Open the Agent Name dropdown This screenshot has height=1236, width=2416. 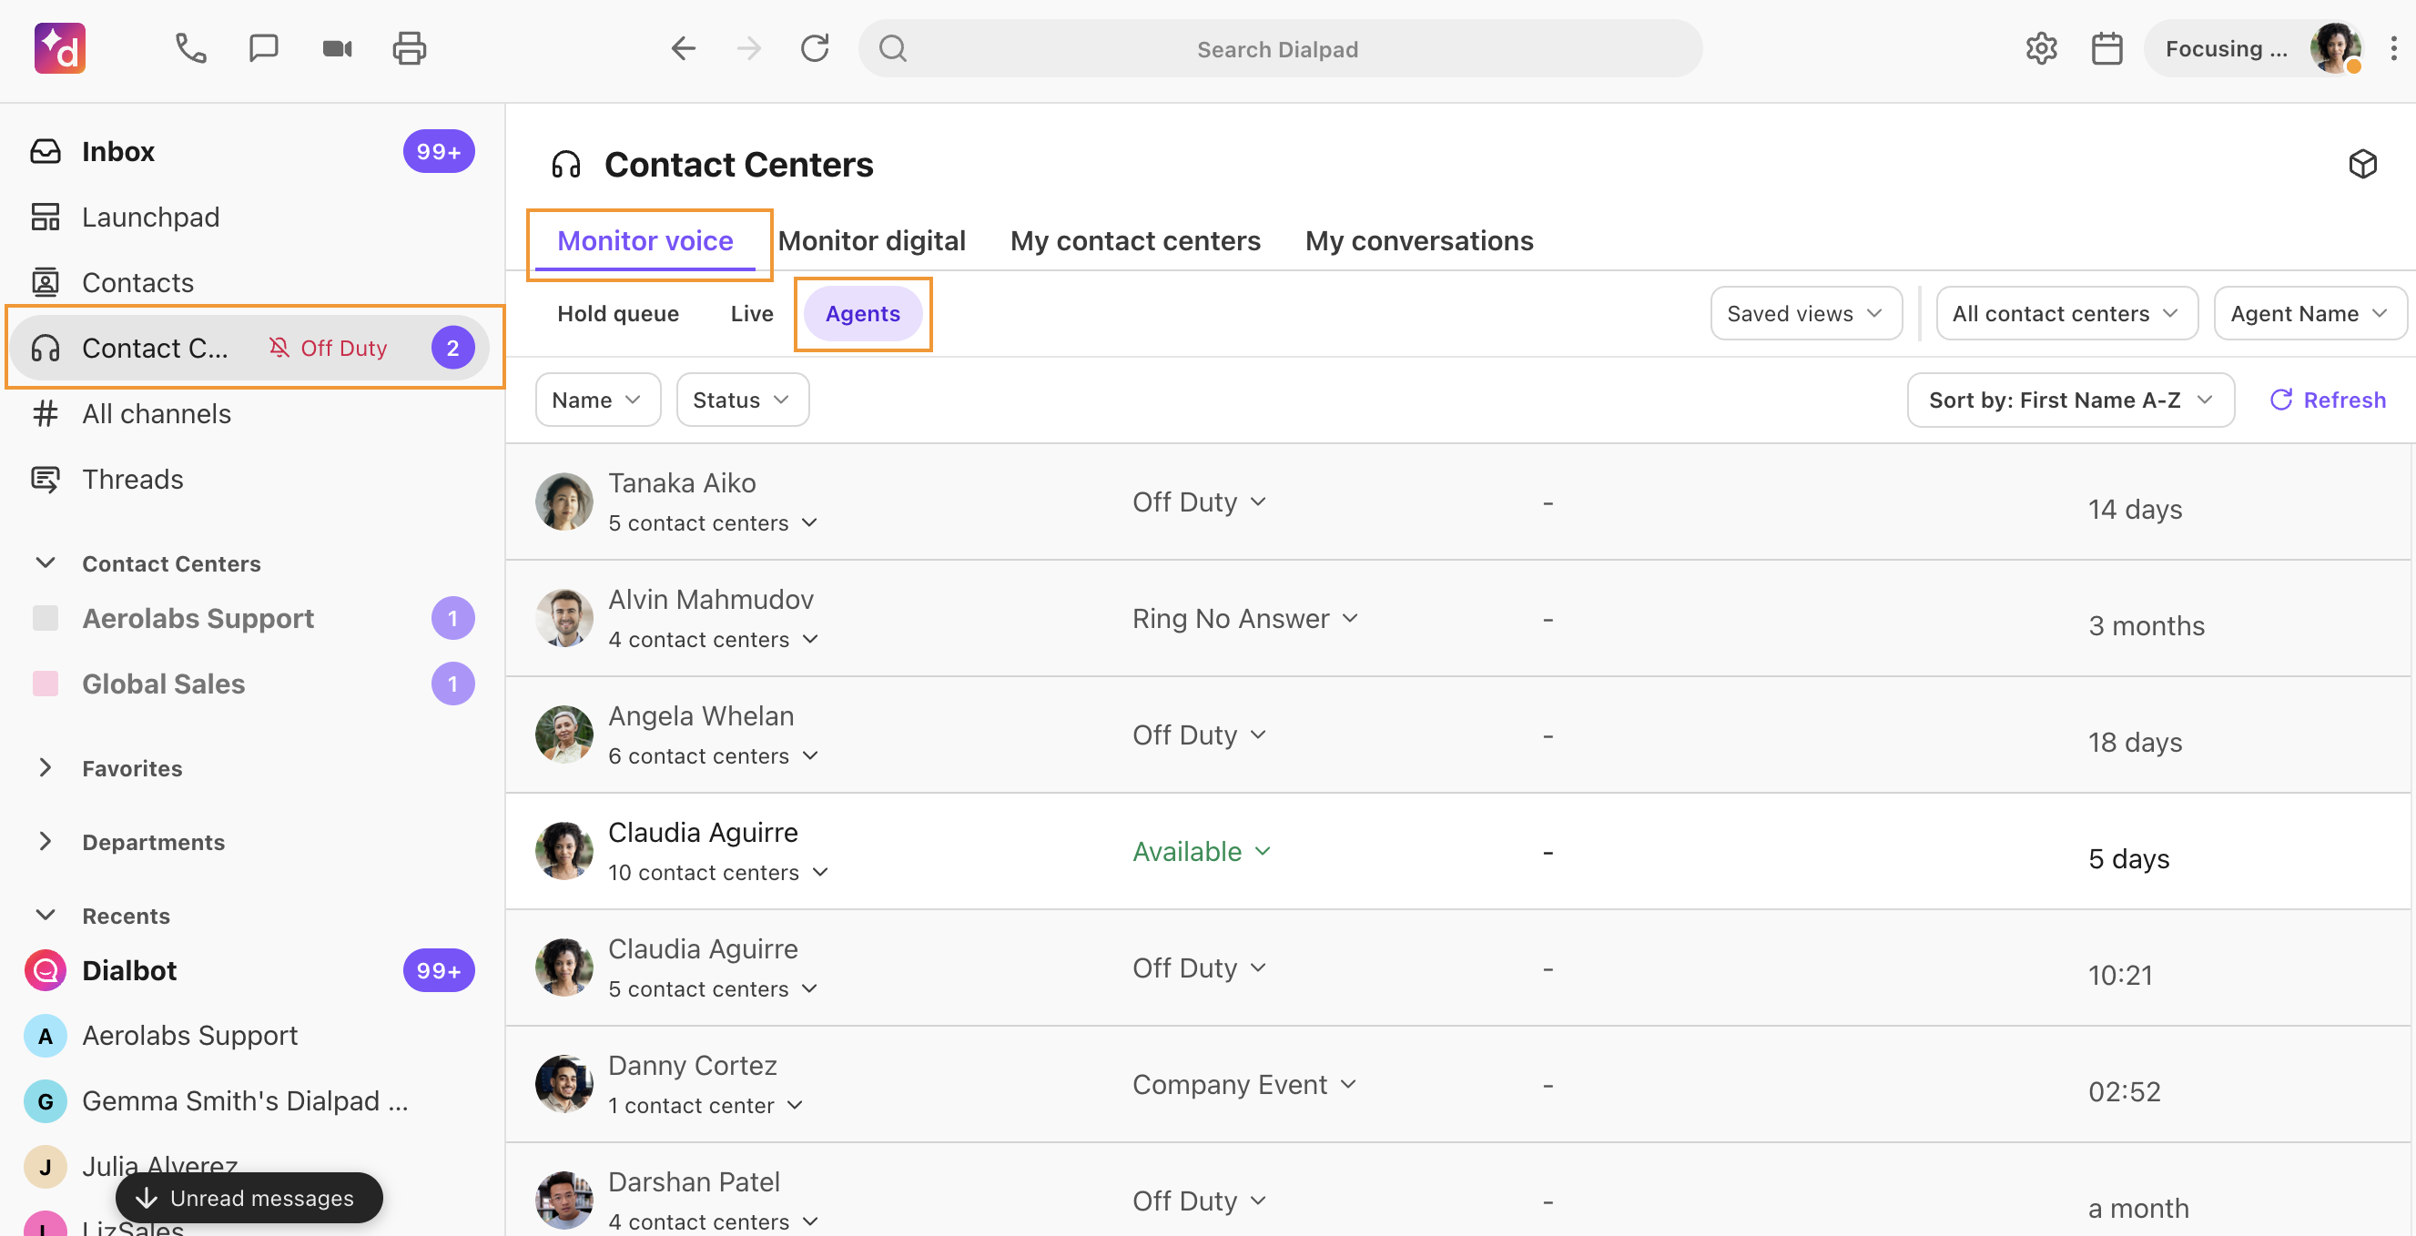tap(2309, 313)
